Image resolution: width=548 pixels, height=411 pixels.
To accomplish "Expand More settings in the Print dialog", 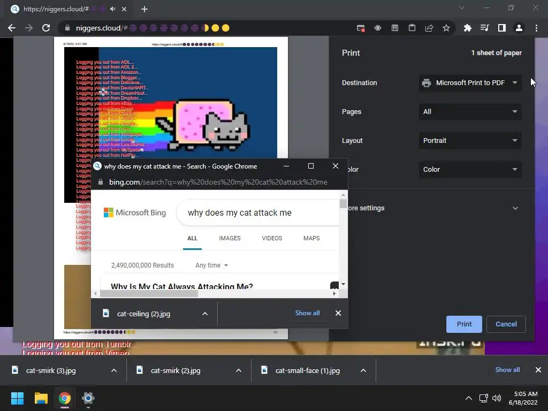I will tap(432, 208).
